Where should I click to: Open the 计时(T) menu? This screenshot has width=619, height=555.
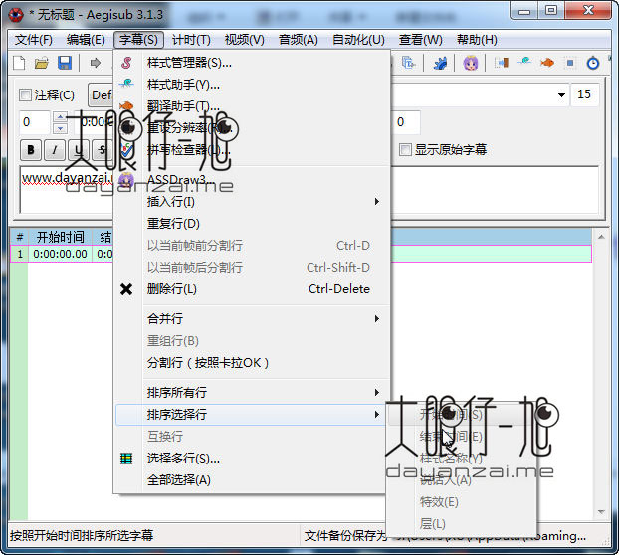[191, 40]
